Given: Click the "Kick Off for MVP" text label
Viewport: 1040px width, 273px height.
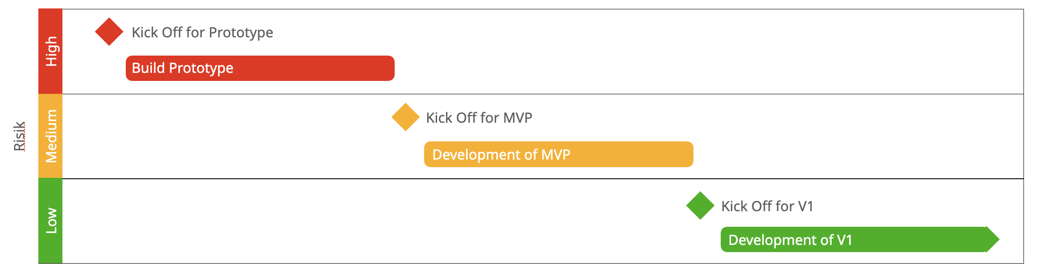Looking at the screenshot, I should pyautogui.click(x=479, y=118).
